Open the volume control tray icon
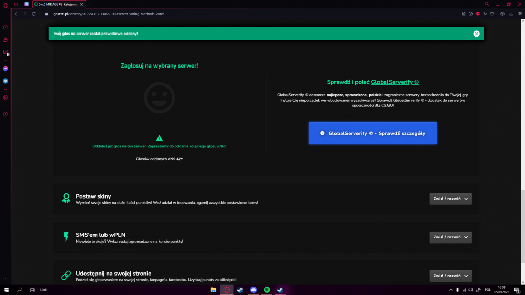Screen dimensions: 525x295 click(x=471, y=290)
